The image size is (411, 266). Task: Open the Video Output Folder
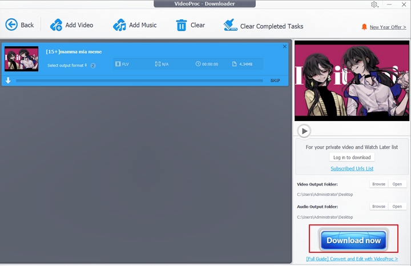point(397,184)
